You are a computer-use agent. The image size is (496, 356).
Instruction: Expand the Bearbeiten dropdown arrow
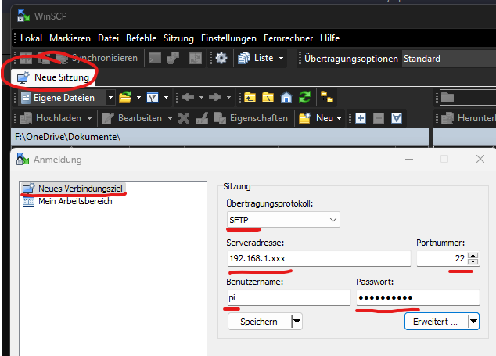click(171, 118)
